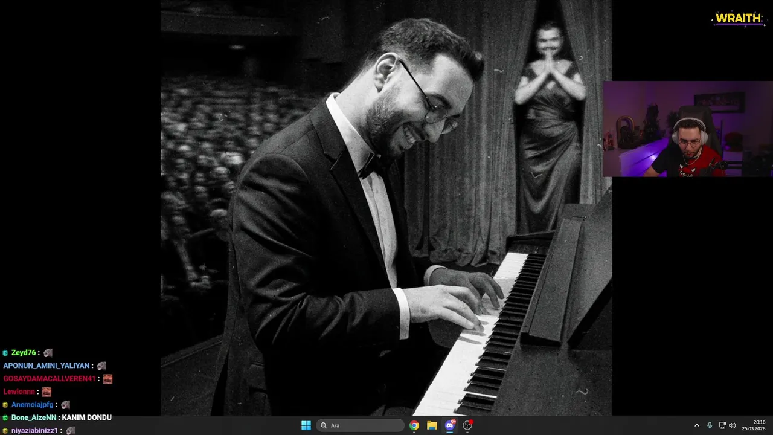Screen dimensions: 773x435
Task: Click the WRAITH logo overlay
Action: (x=738, y=19)
